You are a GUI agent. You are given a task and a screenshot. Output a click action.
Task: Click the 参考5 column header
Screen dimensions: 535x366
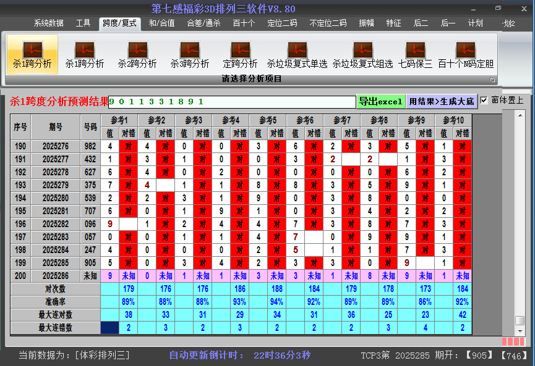[268, 120]
